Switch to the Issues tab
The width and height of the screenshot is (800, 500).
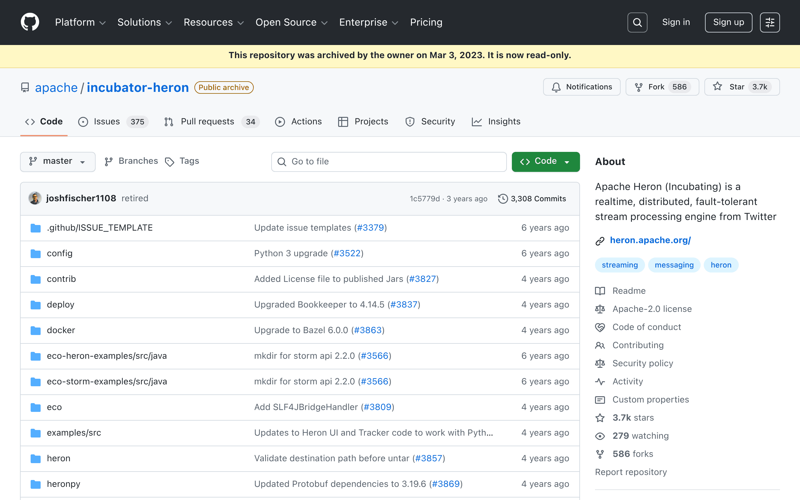(x=113, y=121)
